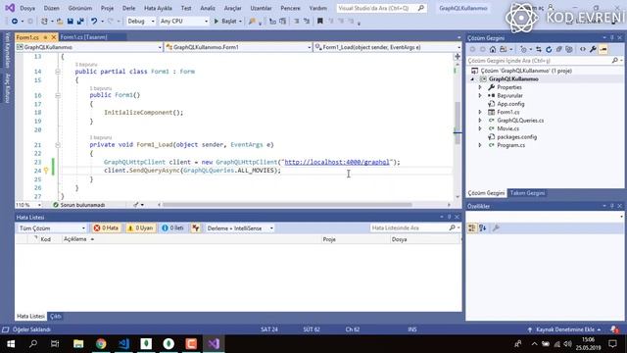The image size is (627, 353).
Task: Switch to the Çıktı tab
Action: coord(56,316)
